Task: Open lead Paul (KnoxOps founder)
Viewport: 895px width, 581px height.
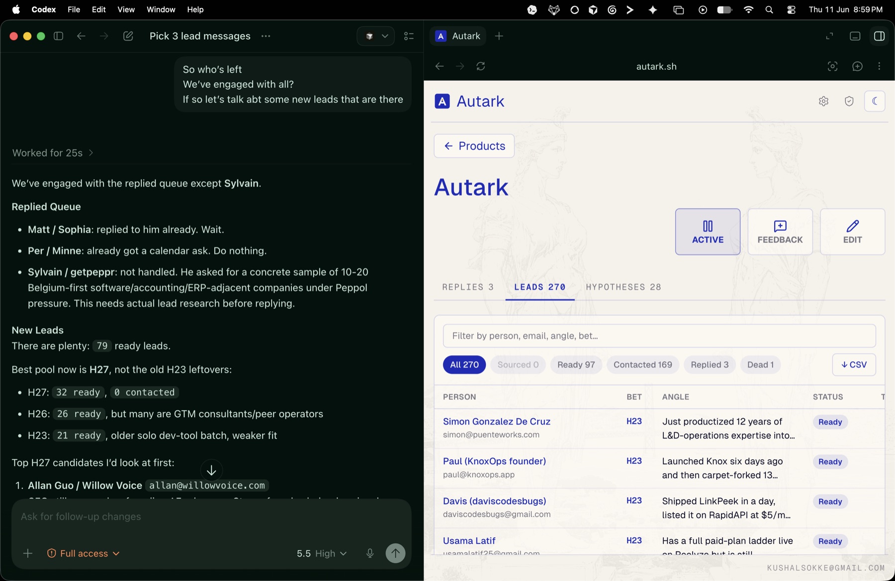Action: (494, 461)
